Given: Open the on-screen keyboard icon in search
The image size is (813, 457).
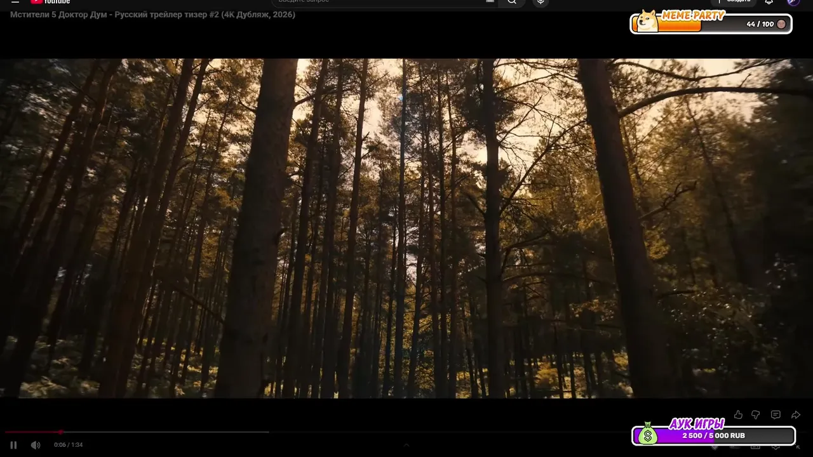Looking at the screenshot, I should point(490,1).
